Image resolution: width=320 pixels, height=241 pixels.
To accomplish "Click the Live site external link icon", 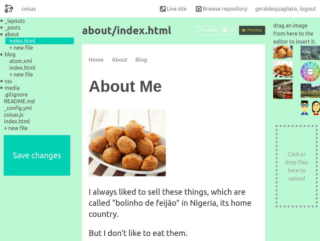I will pos(163,9).
